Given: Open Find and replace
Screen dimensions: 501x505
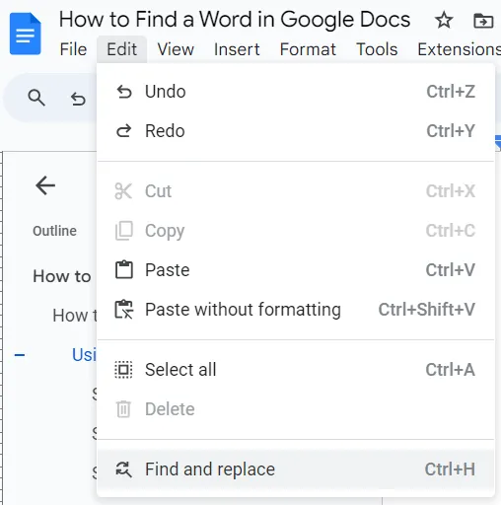Looking at the screenshot, I should tap(296, 469).
